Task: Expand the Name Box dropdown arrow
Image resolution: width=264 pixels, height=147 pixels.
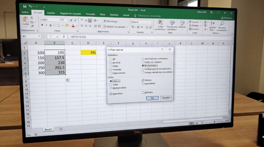Action: 39,36
